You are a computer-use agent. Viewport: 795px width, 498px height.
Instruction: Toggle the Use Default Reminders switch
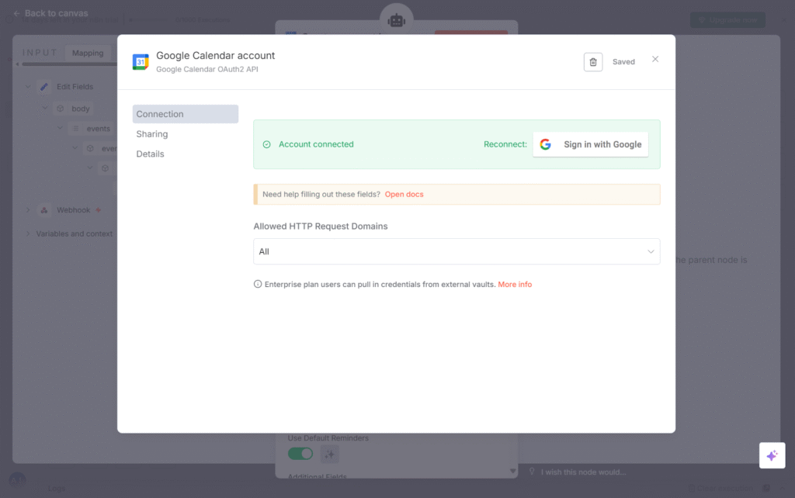pyautogui.click(x=300, y=454)
